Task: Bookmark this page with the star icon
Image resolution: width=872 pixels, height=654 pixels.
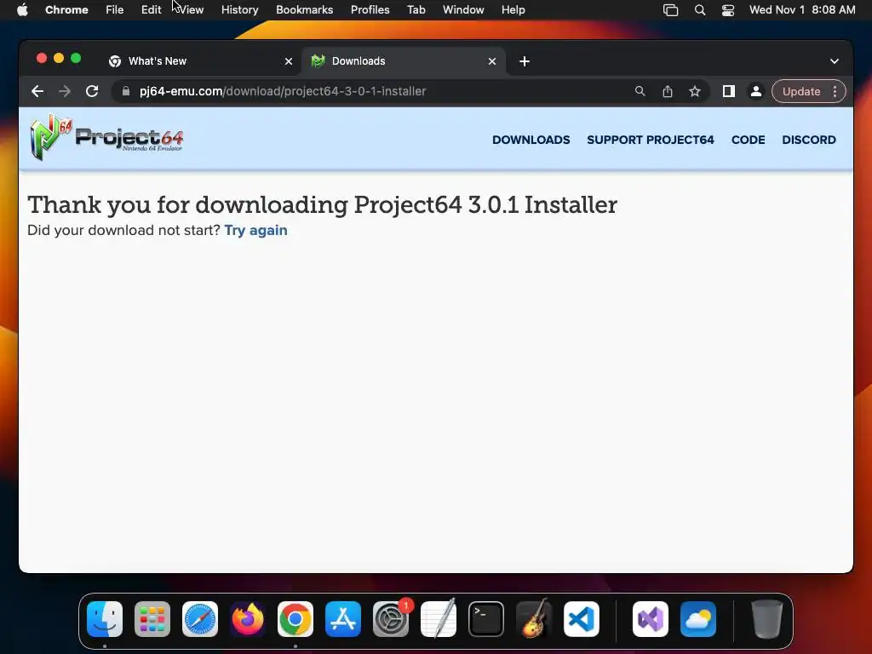Action: pyautogui.click(x=695, y=91)
